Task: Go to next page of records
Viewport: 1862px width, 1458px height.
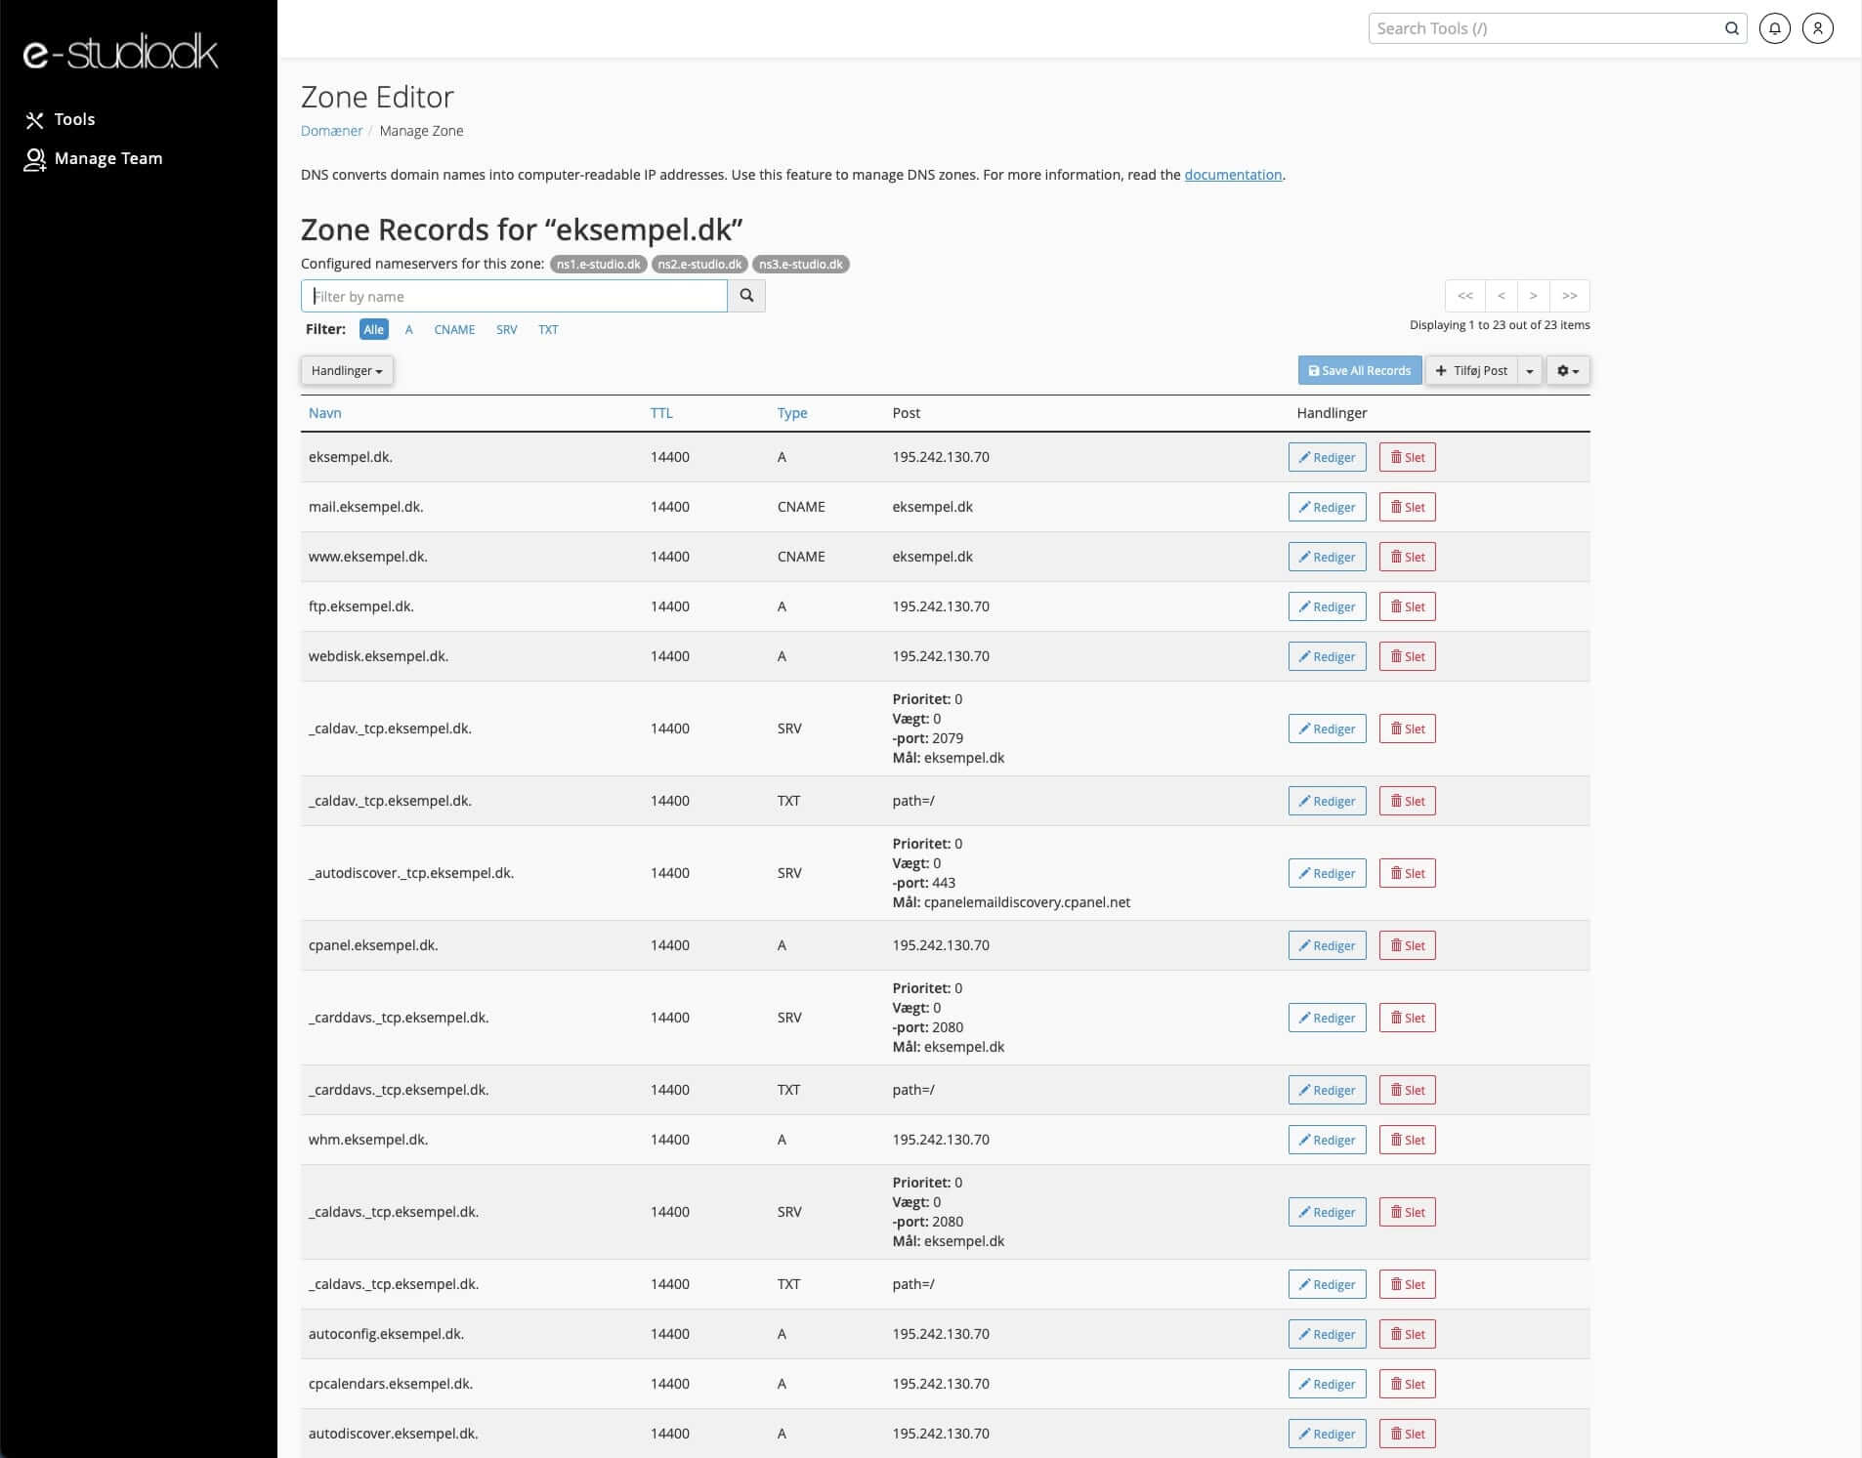Action: (x=1534, y=296)
